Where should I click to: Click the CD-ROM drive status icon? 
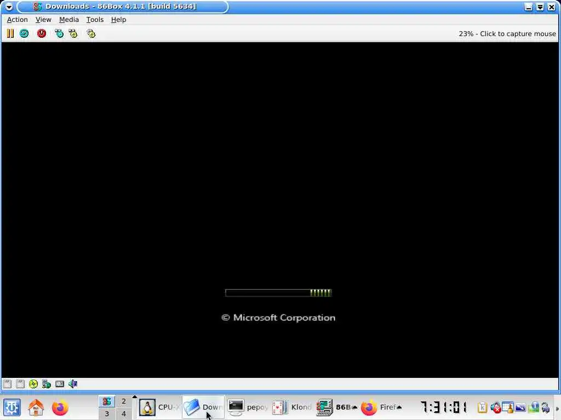click(33, 384)
